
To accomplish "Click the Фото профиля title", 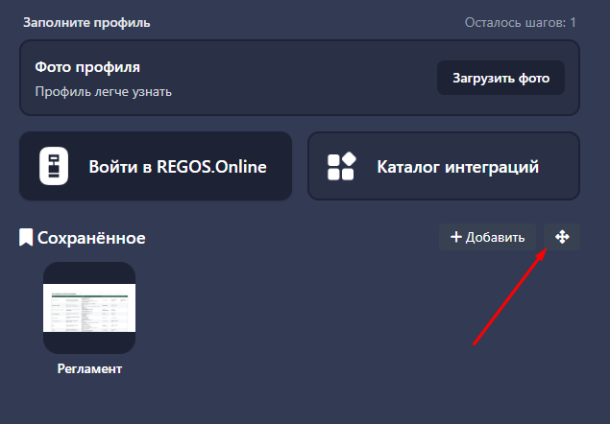I will tap(87, 68).
